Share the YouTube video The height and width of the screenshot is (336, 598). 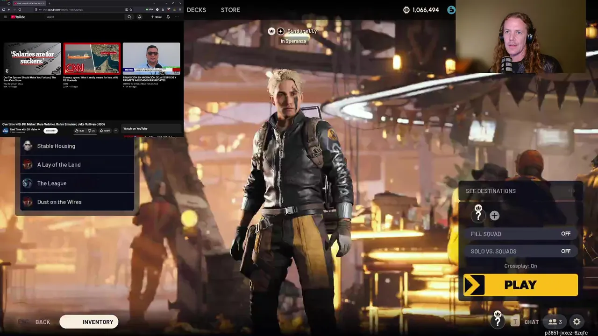(x=105, y=131)
